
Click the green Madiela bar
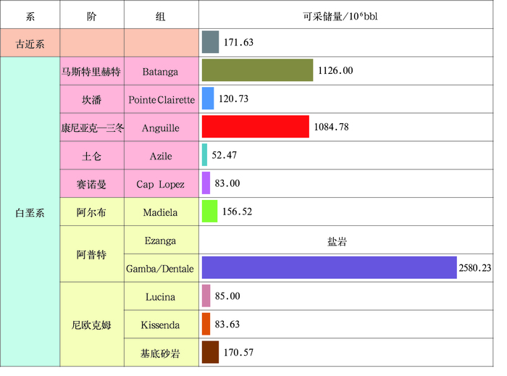[209, 212]
